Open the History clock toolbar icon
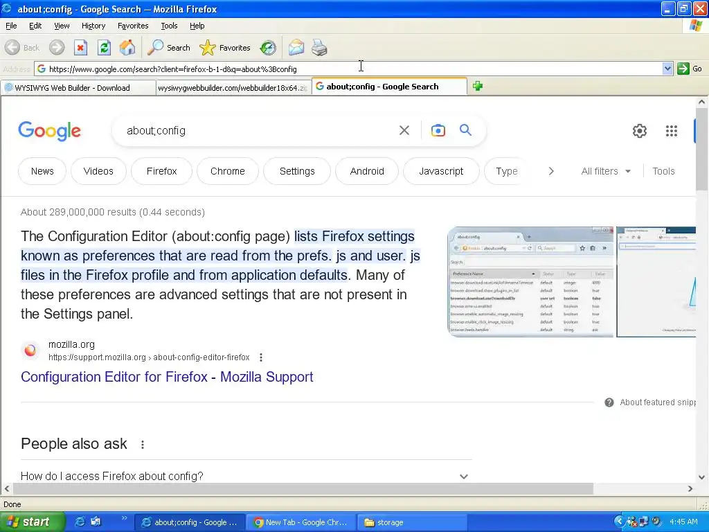 tap(268, 48)
